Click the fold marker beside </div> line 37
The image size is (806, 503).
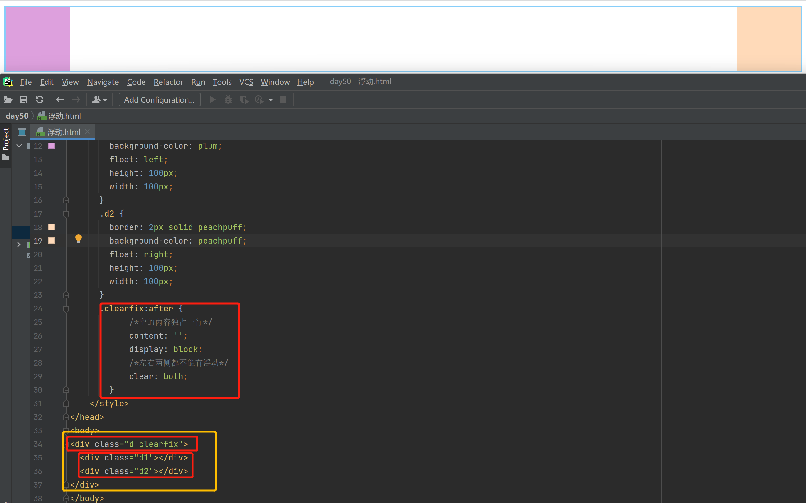[66, 485]
